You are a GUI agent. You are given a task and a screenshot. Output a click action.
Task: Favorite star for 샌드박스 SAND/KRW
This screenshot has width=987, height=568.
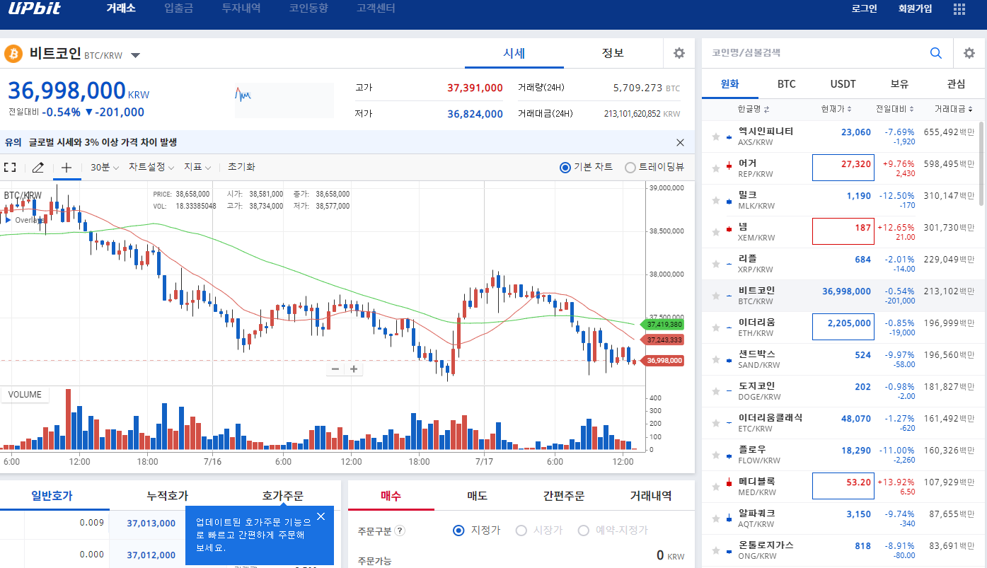[716, 359]
